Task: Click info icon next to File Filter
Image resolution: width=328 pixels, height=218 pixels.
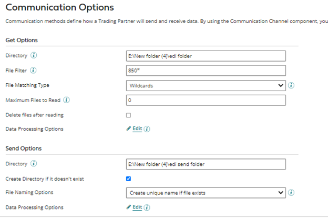Action: point(33,70)
